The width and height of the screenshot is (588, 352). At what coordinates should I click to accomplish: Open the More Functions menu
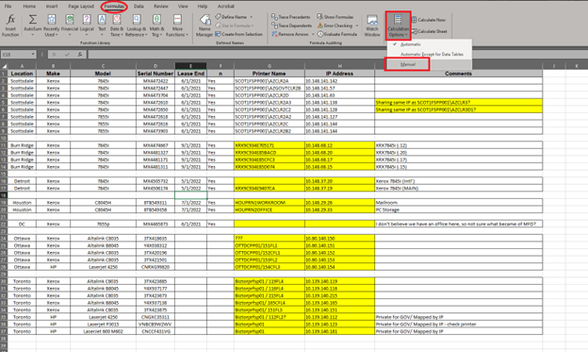coord(177,25)
